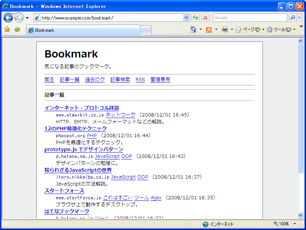The height and width of the screenshot is (230, 306).
Task: Click the red Stop loading icon
Action: pyautogui.click(x=205, y=18)
